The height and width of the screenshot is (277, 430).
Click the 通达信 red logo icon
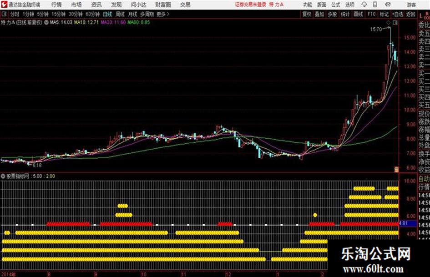(4, 5)
